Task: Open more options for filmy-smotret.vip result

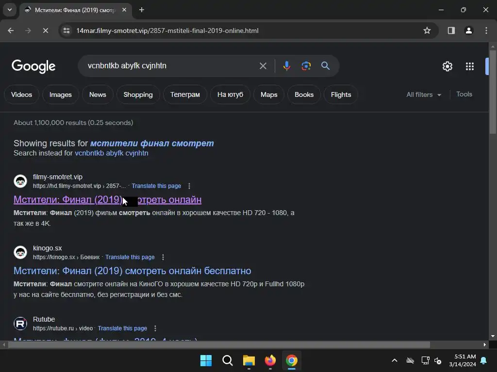Action: (x=189, y=186)
